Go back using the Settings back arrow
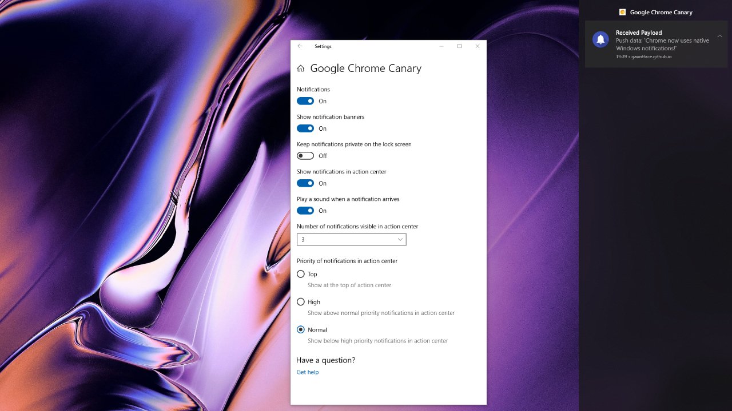 coord(300,46)
